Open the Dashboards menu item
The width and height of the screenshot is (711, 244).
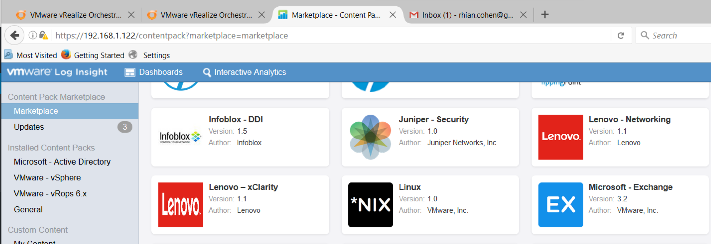click(154, 72)
